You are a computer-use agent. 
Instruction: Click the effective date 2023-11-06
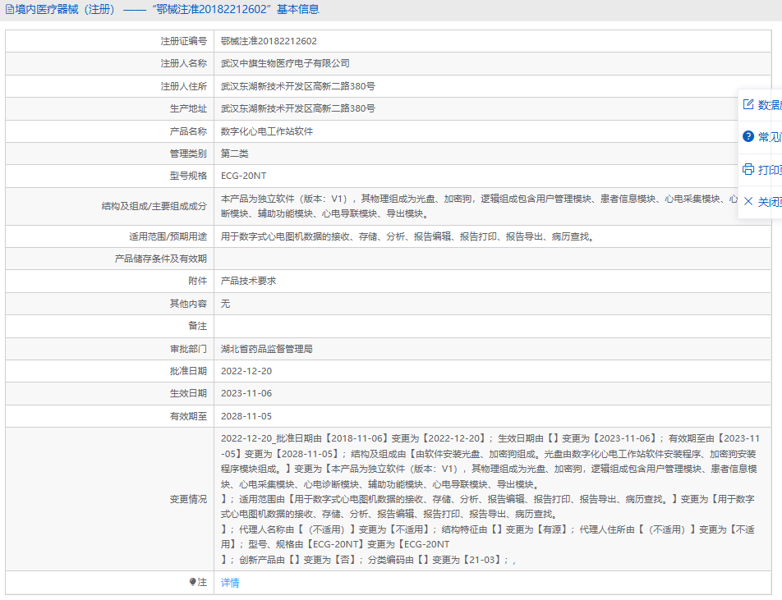pos(246,393)
